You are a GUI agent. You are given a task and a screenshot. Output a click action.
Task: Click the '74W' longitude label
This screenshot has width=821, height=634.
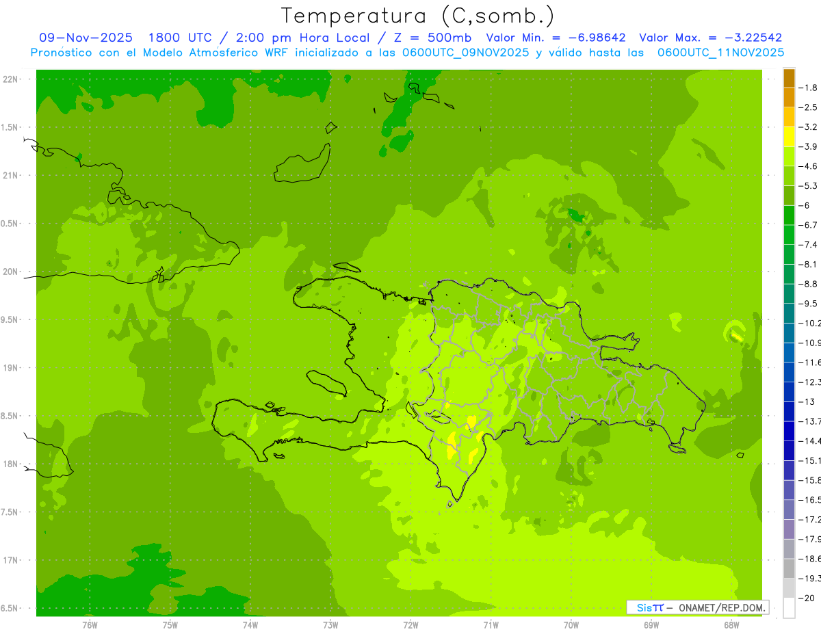[250, 625]
